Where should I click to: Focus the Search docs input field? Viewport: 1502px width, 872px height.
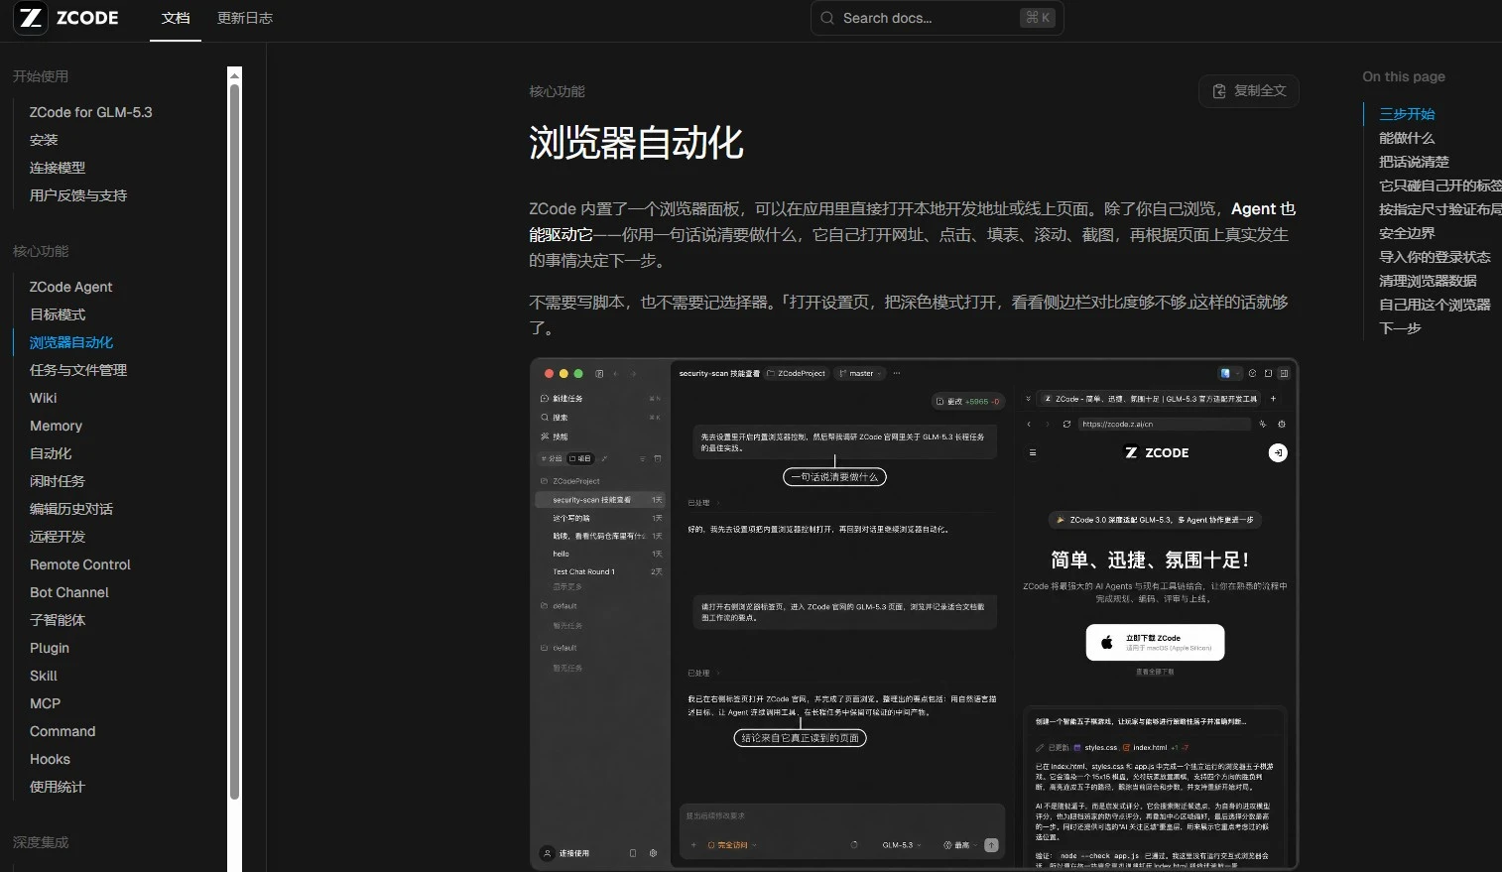pyautogui.click(x=937, y=18)
